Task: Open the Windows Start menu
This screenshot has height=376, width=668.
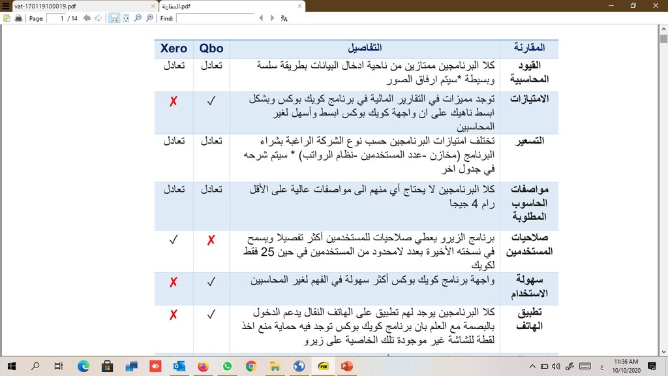Action: (x=12, y=366)
